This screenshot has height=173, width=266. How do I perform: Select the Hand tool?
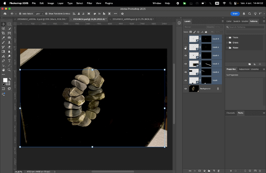pos(3,70)
